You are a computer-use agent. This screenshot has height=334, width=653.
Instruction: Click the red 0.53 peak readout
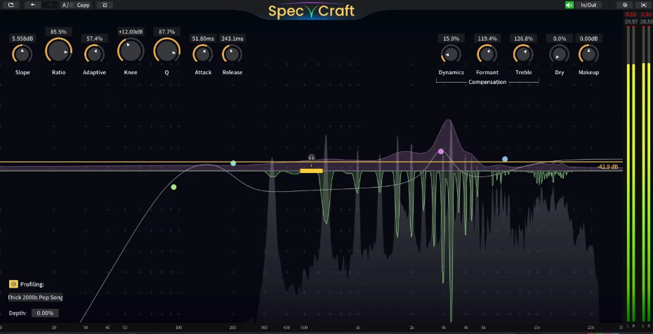631,15
